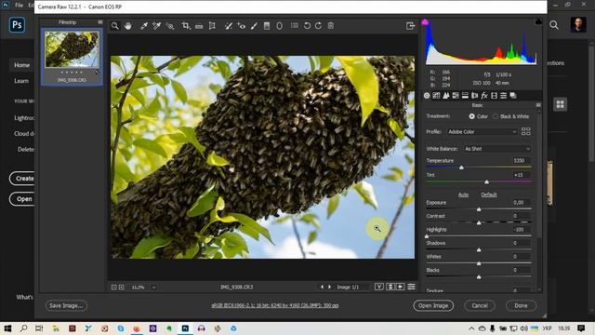Image resolution: width=595 pixels, height=335 pixels.
Task: Open the Effects fx panel tab
Action: click(x=484, y=96)
